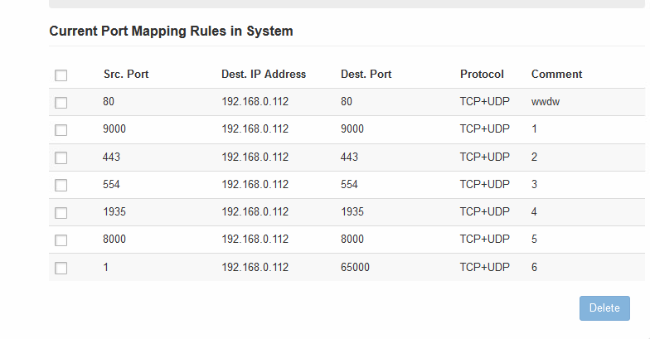650x339 pixels.
Task: Click the Protocol column header
Action: (482, 75)
